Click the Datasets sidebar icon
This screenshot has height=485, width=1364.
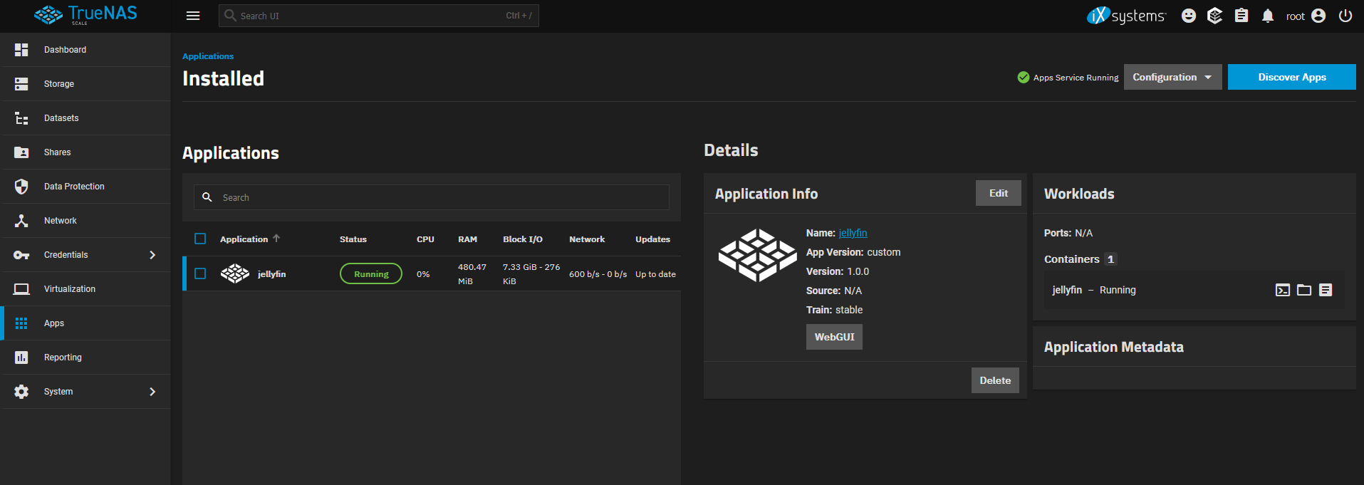coord(21,118)
